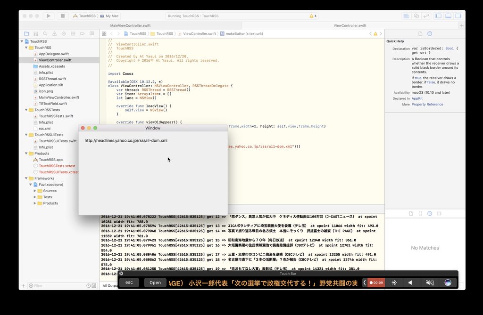Select TouchRSS.app product
483x315 pixels.
(50, 160)
